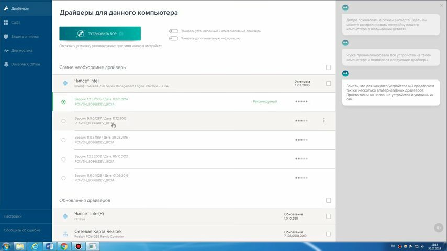Open DriverPack Offline in the sidebar
Image resolution: width=447 pixels, height=251 pixels.
tap(26, 64)
